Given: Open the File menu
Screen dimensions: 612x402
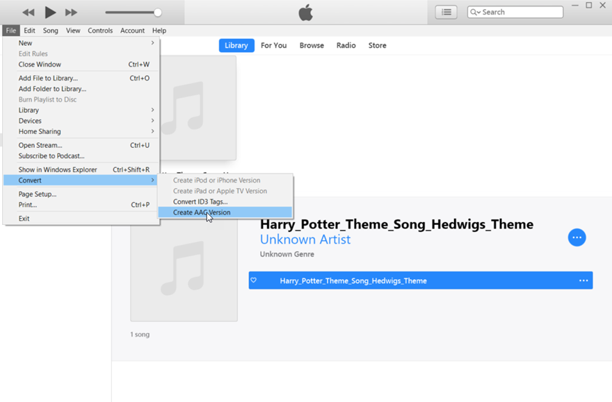Looking at the screenshot, I should coord(11,31).
